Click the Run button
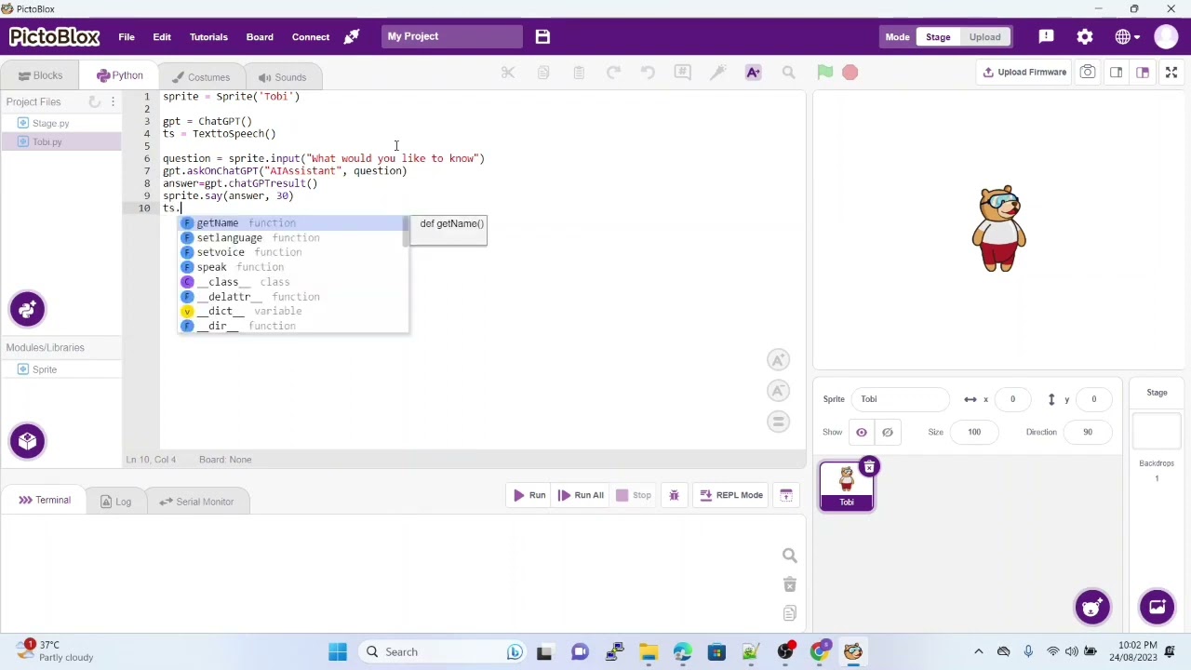 529,495
